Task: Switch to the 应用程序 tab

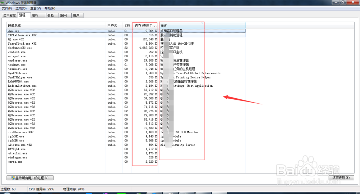Action: (x=10, y=15)
